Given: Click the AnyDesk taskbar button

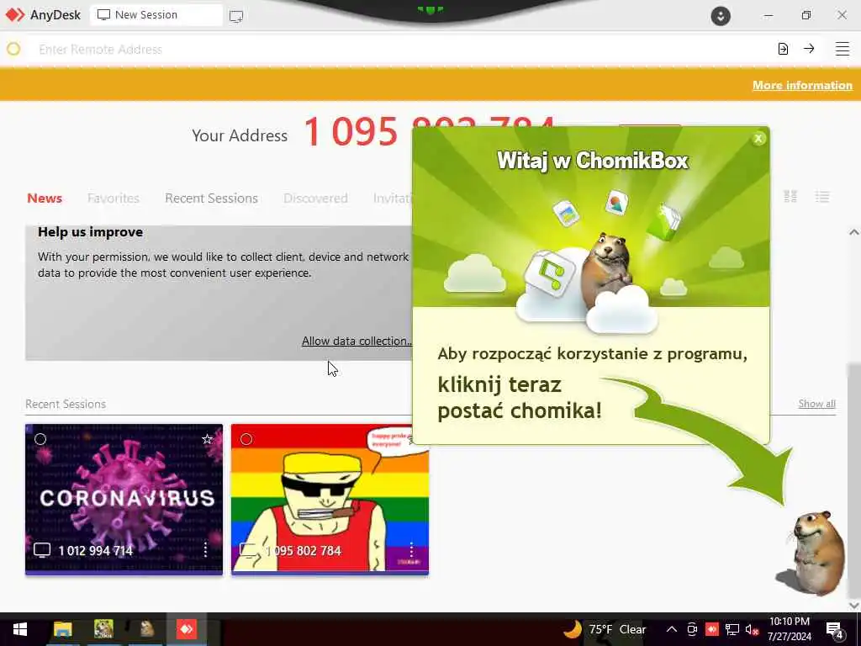Looking at the screenshot, I should tap(187, 629).
